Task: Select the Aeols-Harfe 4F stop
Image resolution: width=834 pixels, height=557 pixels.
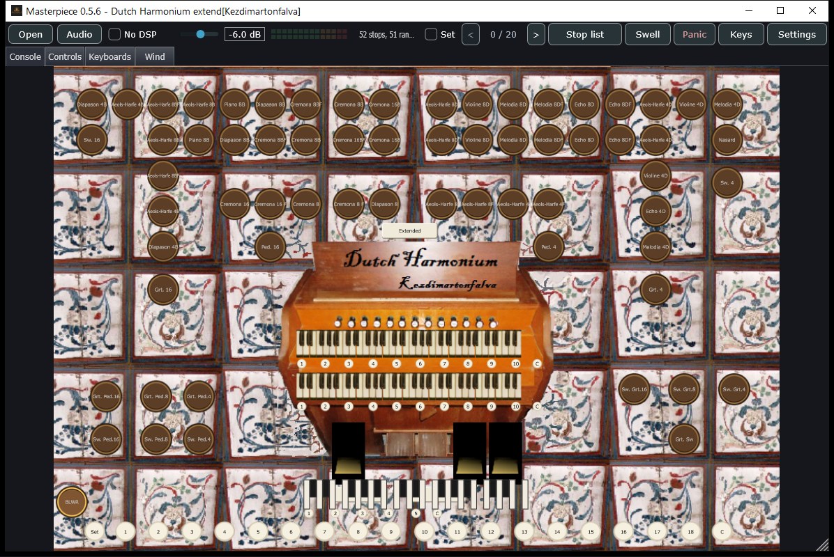Action: [x=548, y=205]
